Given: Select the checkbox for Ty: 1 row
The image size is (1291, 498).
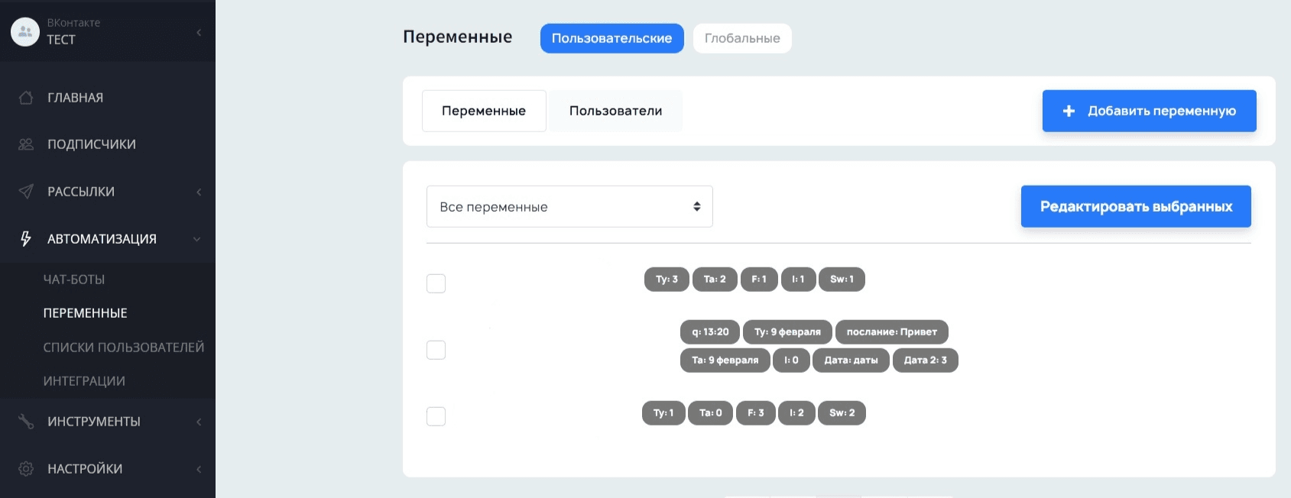Looking at the screenshot, I should point(436,416).
